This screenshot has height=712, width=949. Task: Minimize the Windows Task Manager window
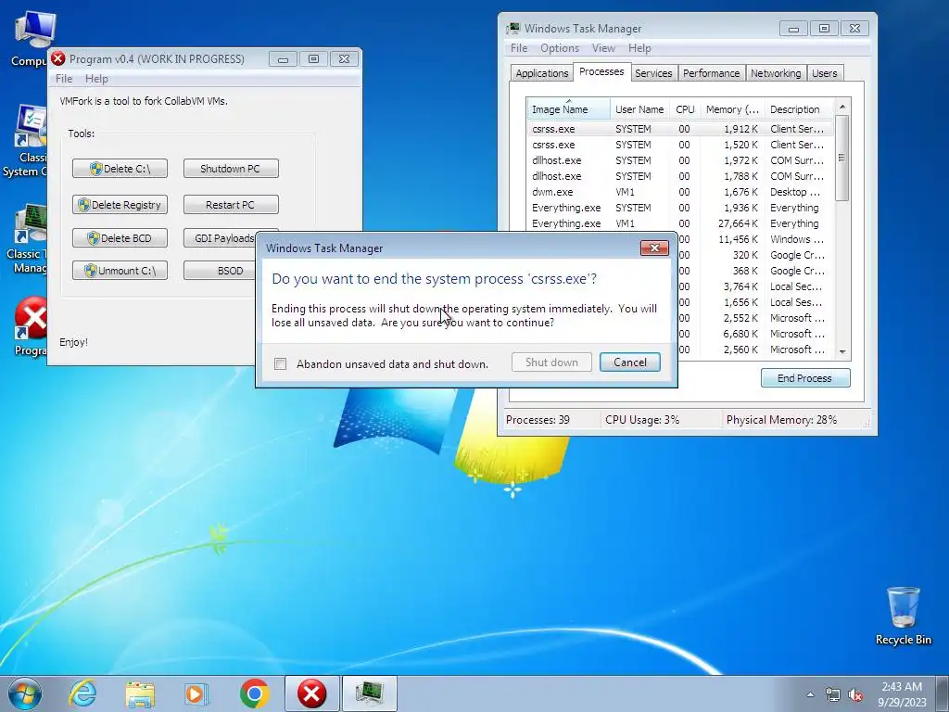click(793, 28)
